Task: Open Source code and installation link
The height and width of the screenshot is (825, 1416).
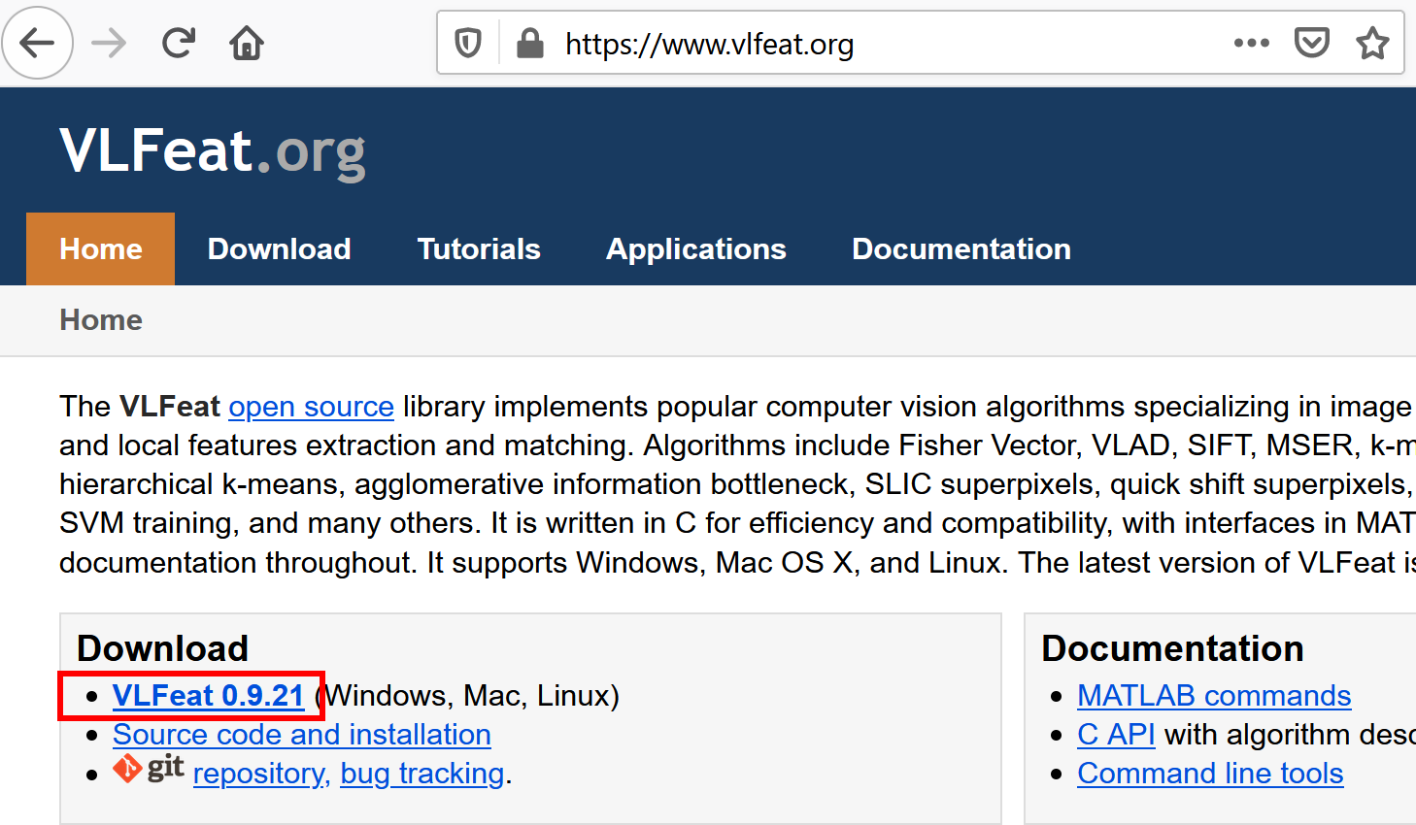Action: 302,735
